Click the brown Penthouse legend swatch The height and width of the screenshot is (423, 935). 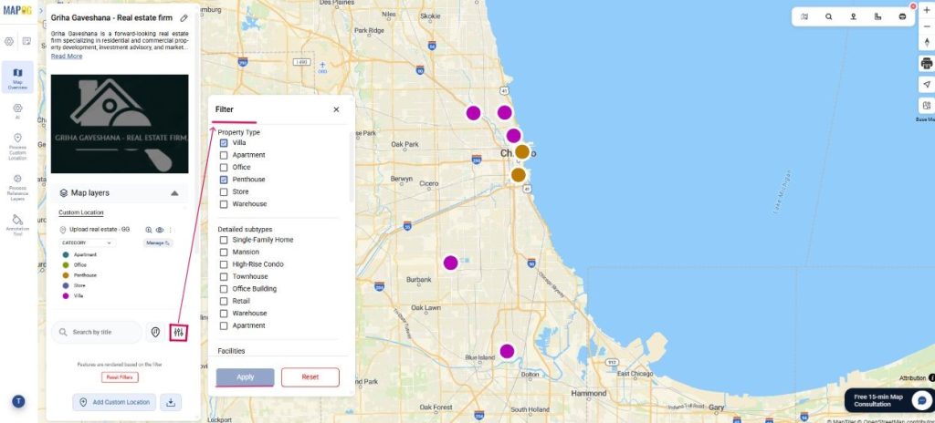pos(66,275)
